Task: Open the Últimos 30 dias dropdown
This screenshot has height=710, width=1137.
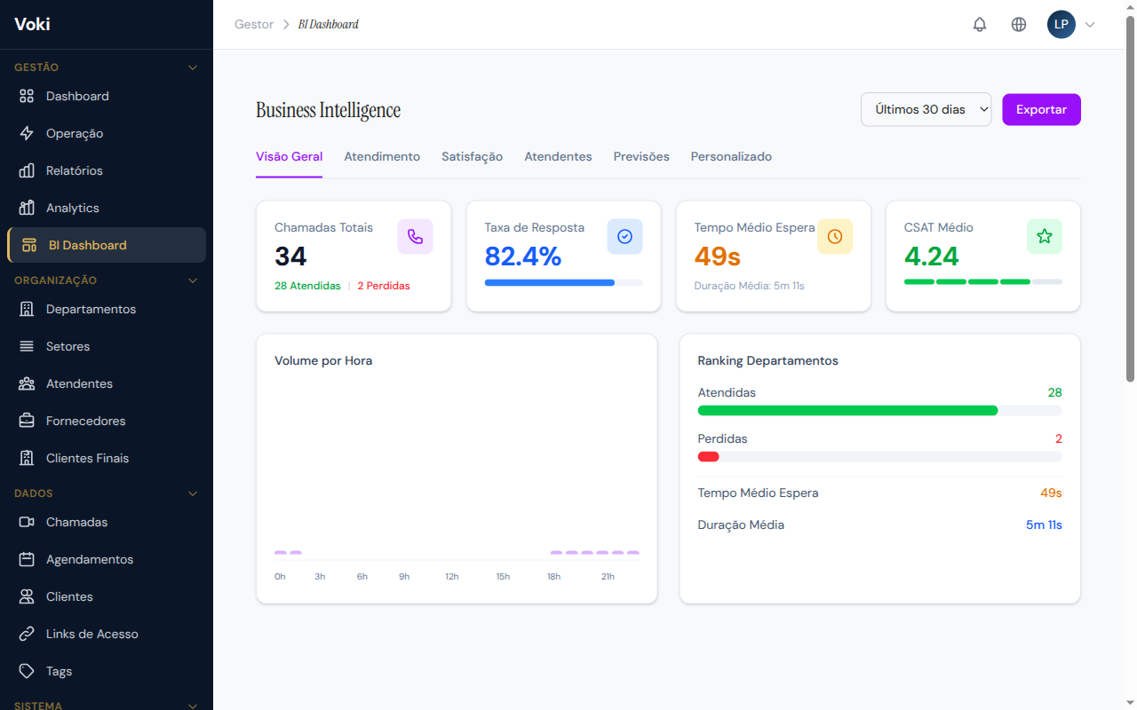Action: pos(926,109)
